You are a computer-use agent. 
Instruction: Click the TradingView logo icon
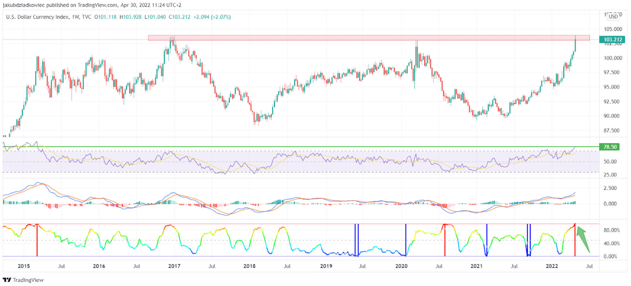pyautogui.click(x=7, y=280)
